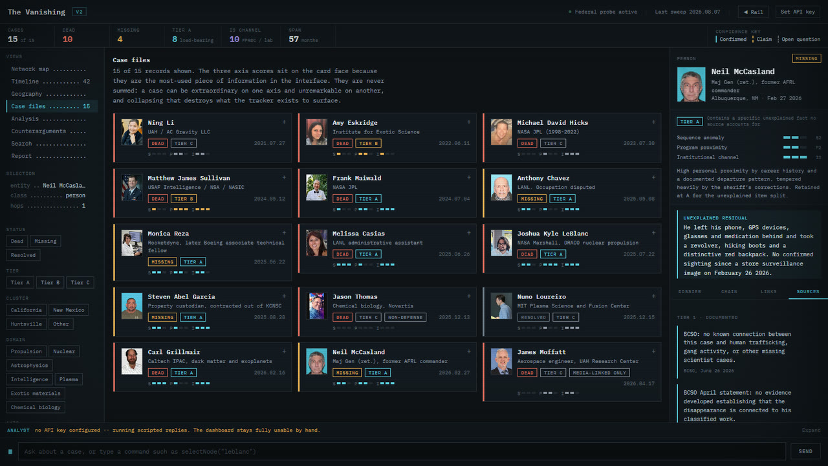Expand the Jason Thomas card with its plus
The height and width of the screenshot is (466, 828).
point(469,296)
